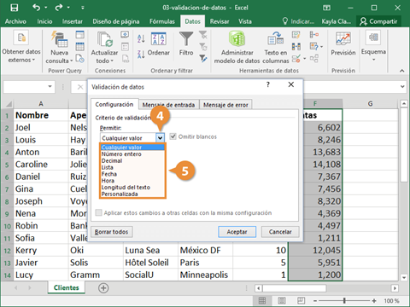
Task: Open Previsión forecast sheet
Action: tap(343, 43)
